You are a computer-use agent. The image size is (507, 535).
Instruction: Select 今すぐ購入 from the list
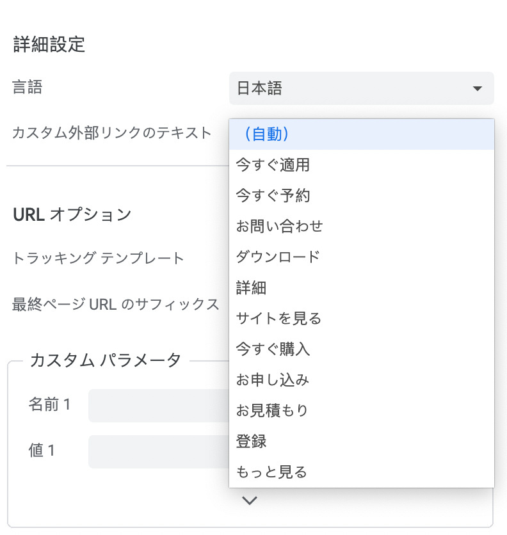[x=361, y=349]
